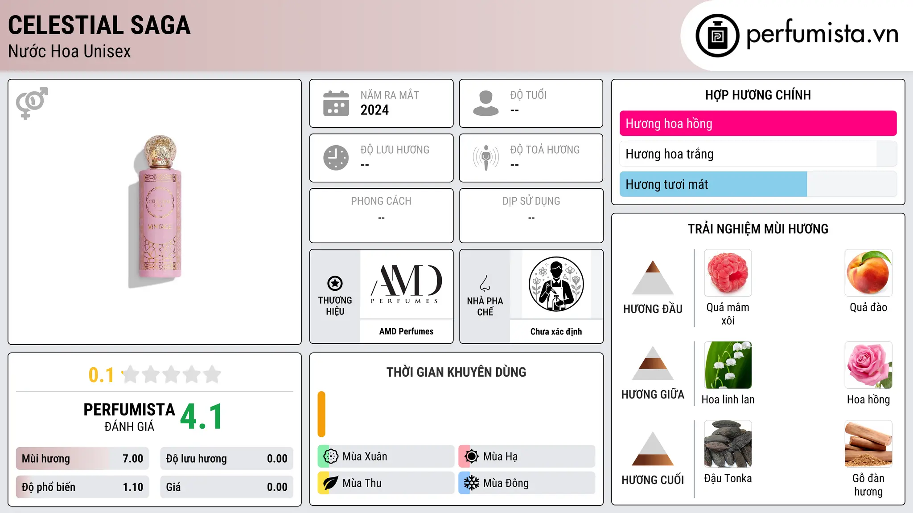Open the Hoa hồng note image
The image size is (913, 513).
point(868,365)
